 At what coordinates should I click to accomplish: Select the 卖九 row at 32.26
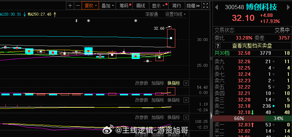pyautogui.click(x=252, y=61)
